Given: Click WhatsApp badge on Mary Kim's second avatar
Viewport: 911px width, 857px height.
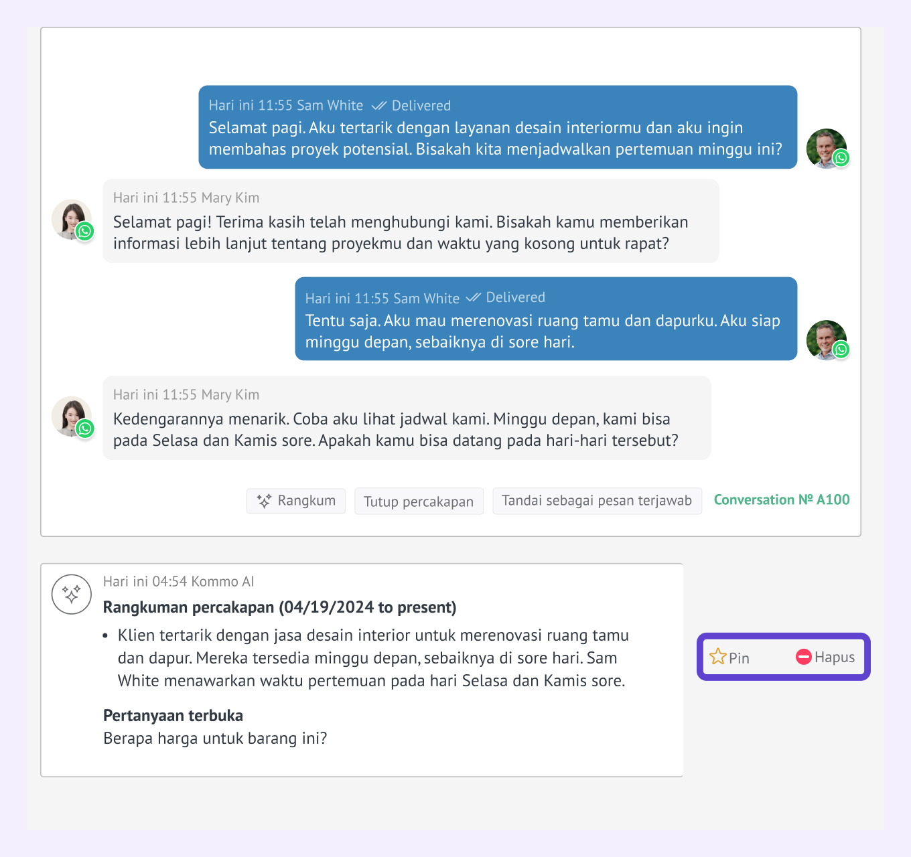Looking at the screenshot, I should [84, 428].
